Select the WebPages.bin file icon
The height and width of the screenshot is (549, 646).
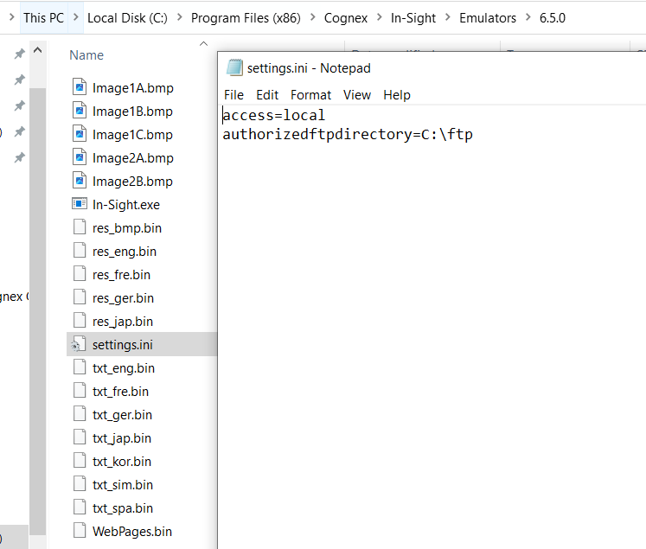coord(80,531)
